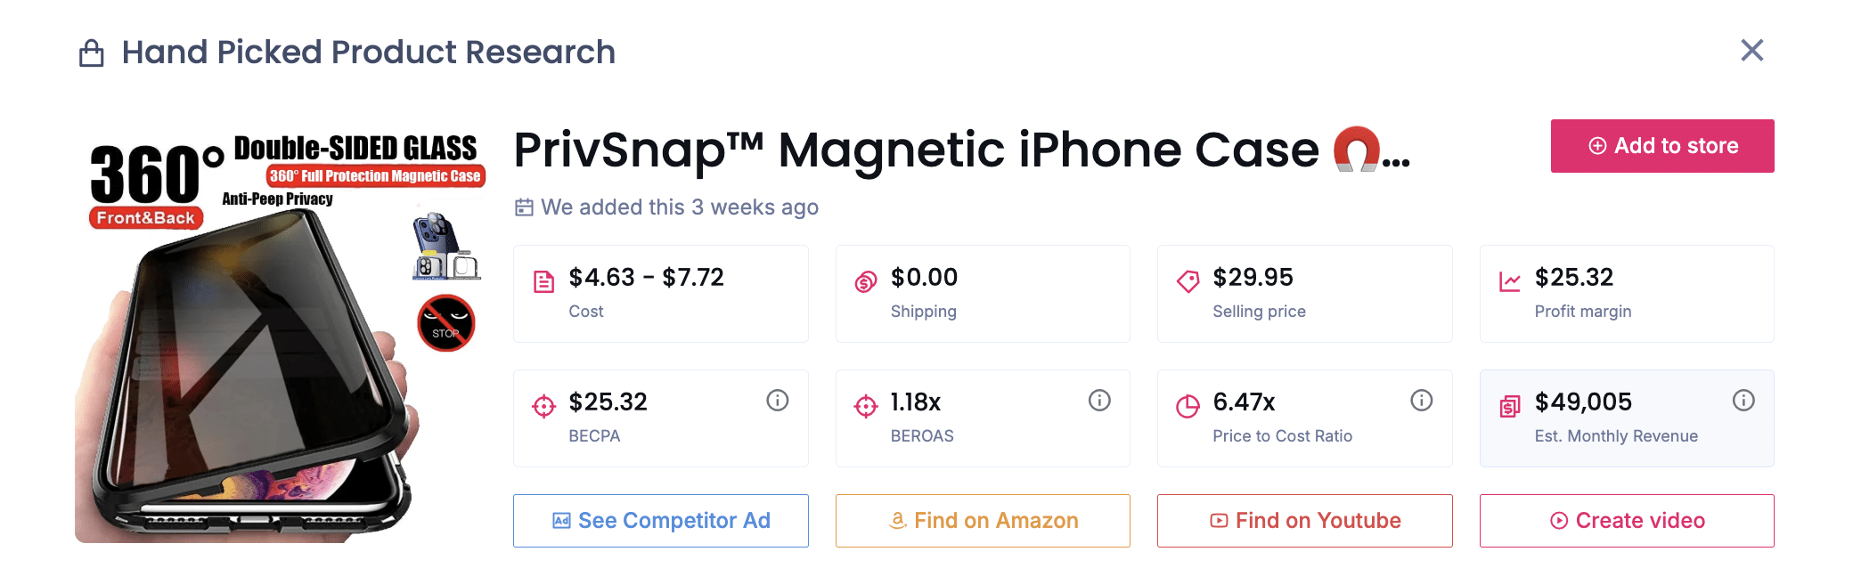This screenshot has width=1853, height=568.
Task: Click Find on Youtube
Action: click(1304, 520)
